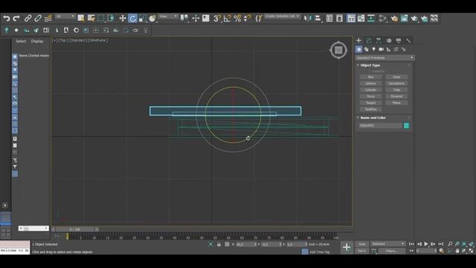Collapse the Object Type rollout
476x268 pixels.
pos(370,66)
